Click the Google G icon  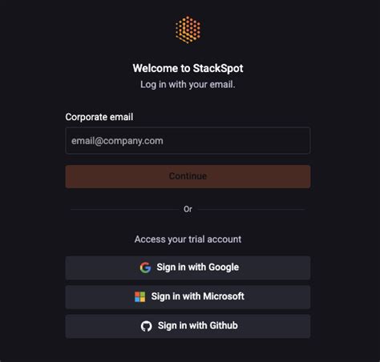[x=145, y=267]
